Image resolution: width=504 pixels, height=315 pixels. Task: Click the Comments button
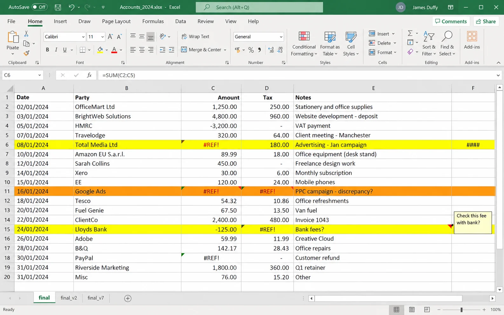coord(451,21)
